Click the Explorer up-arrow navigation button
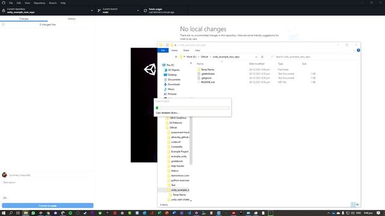This screenshot has height=216, width=385. pyautogui.click(x=176, y=57)
